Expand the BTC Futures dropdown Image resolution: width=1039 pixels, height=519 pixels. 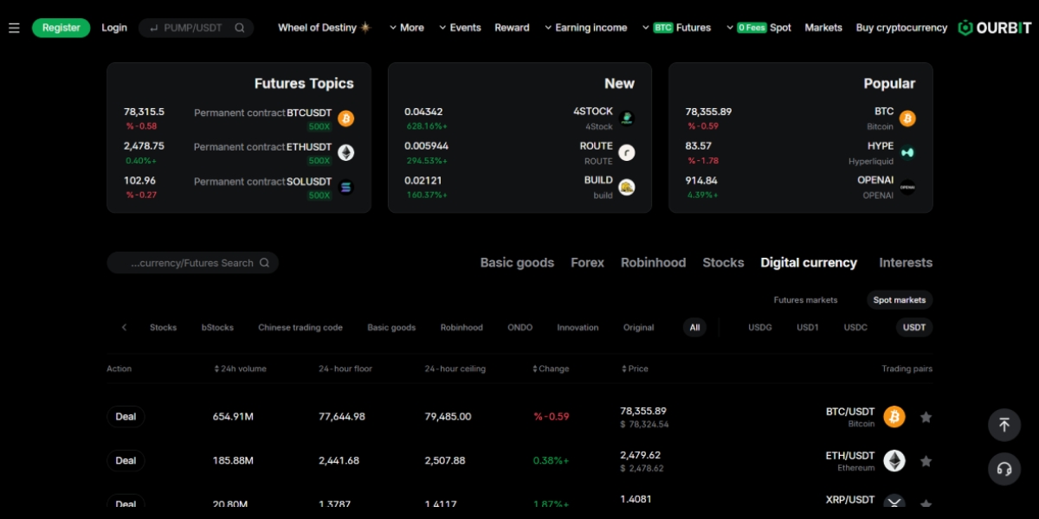pos(676,28)
